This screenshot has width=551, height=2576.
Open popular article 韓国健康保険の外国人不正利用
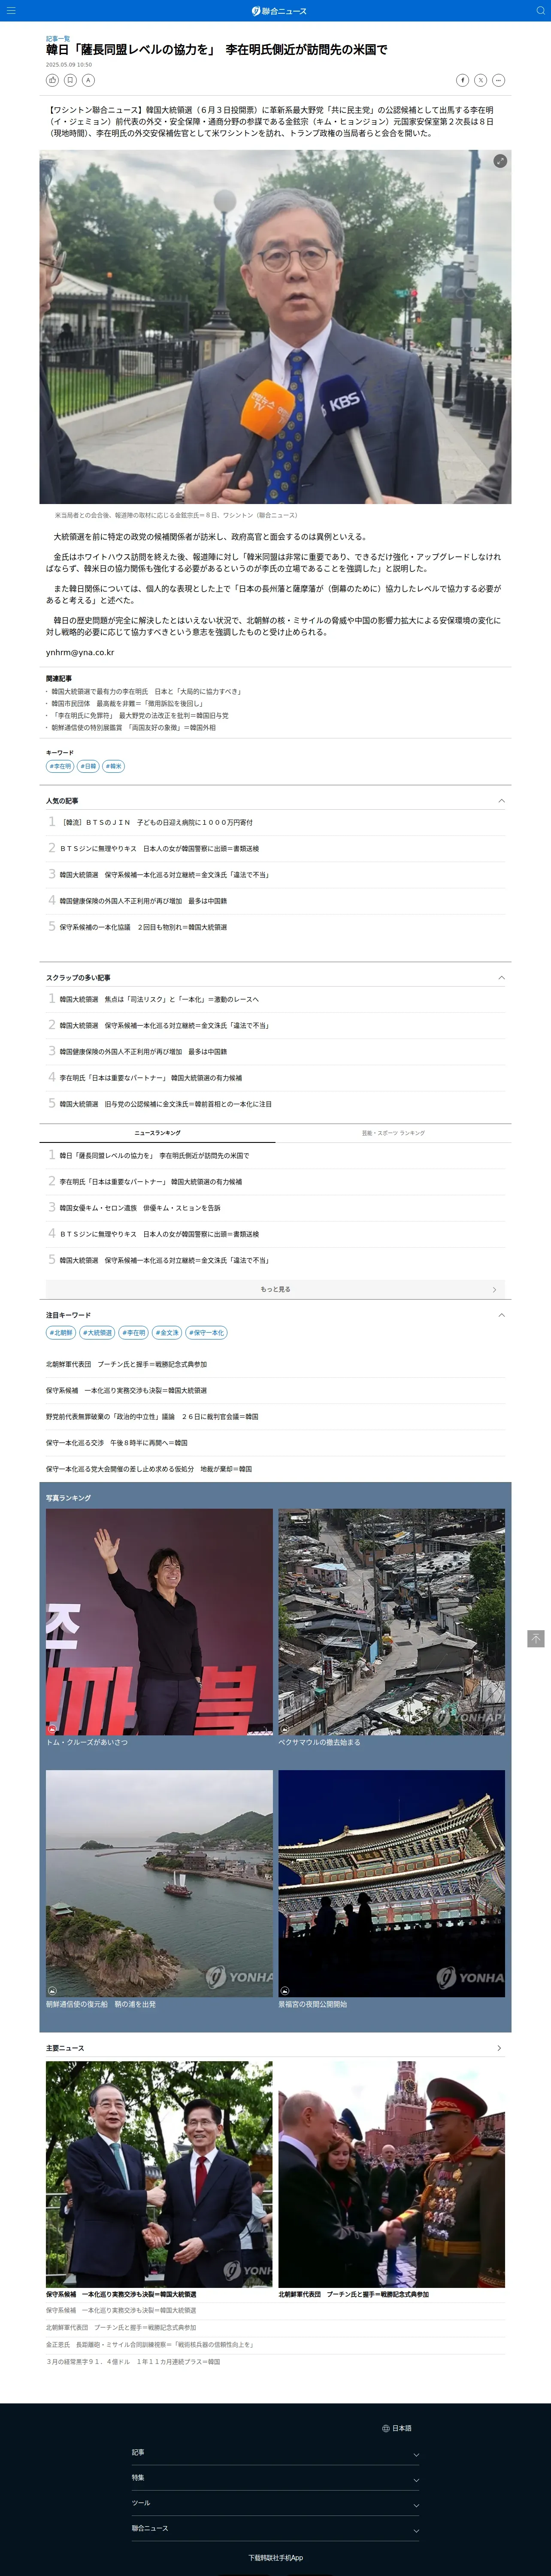click(143, 901)
